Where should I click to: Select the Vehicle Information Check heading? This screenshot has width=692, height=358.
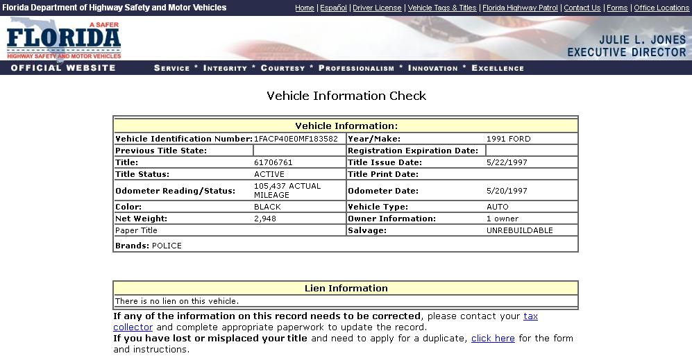click(346, 96)
